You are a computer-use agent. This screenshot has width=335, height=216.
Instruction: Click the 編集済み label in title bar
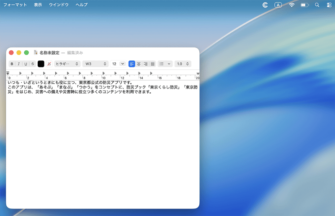click(75, 53)
